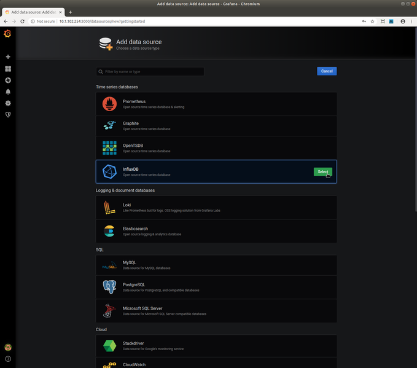Bookmark this page with star icon
The image size is (417, 368).
(372, 22)
